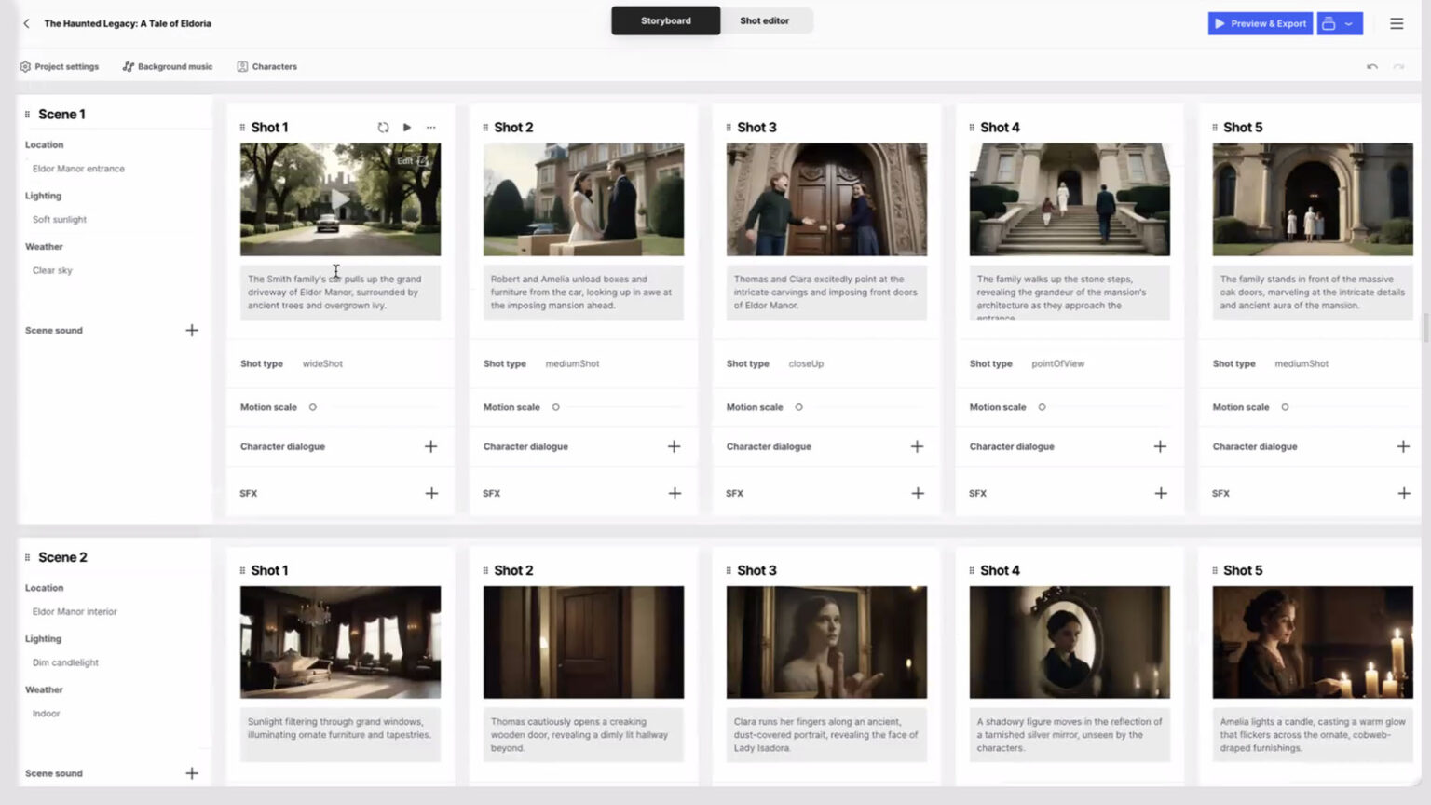Add scene sound to Scene 2
This screenshot has width=1431, height=805.
pos(192,773)
